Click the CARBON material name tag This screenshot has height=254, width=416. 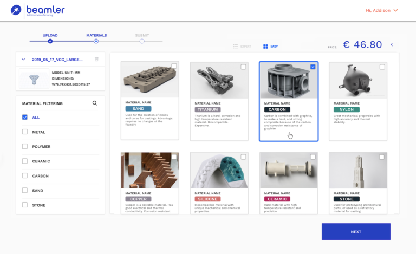pos(277,109)
